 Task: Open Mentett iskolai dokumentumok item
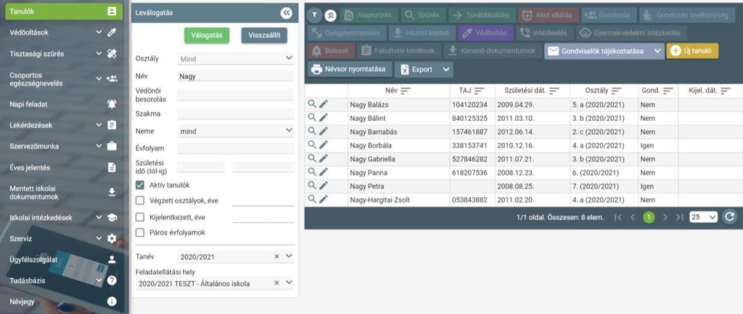tap(64, 192)
